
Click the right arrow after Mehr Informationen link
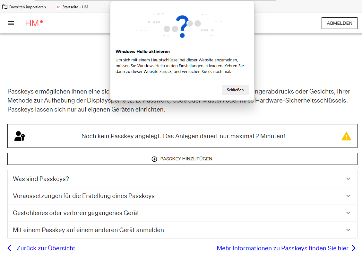coord(354,248)
